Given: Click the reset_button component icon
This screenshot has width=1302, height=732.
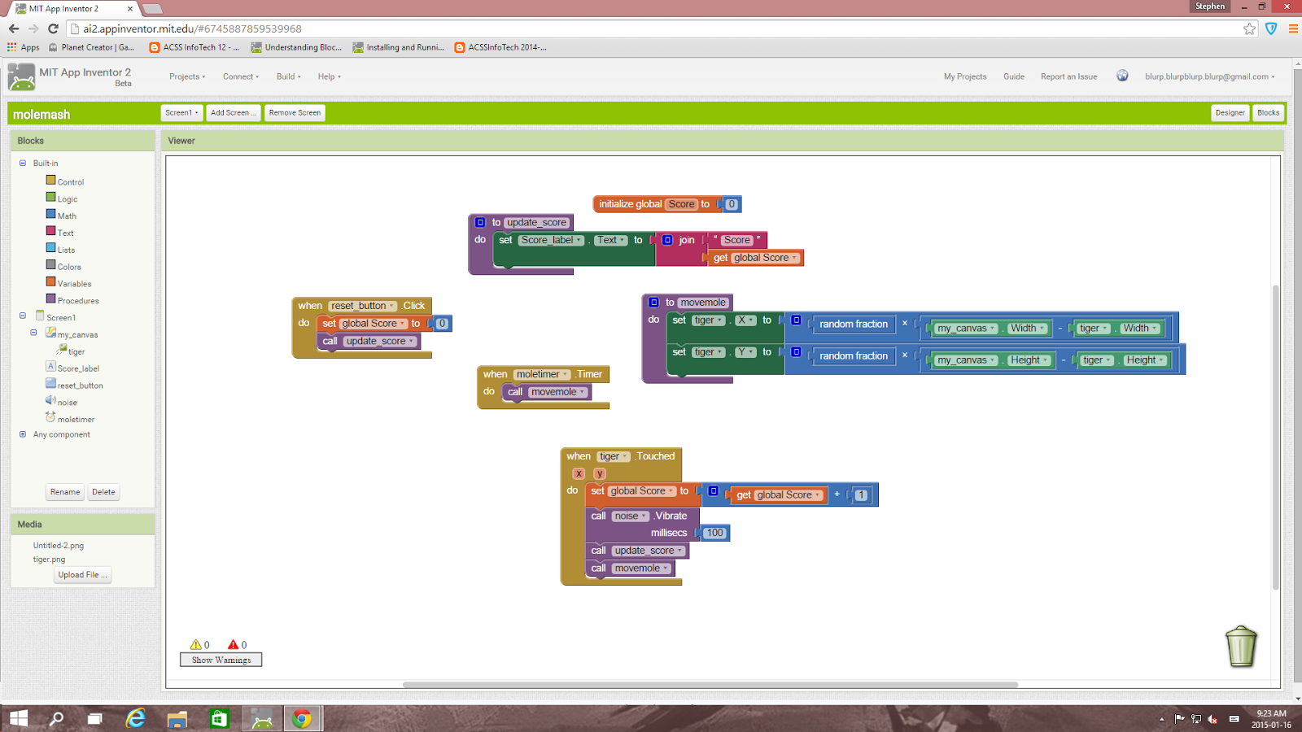Looking at the screenshot, I should [x=50, y=384].
